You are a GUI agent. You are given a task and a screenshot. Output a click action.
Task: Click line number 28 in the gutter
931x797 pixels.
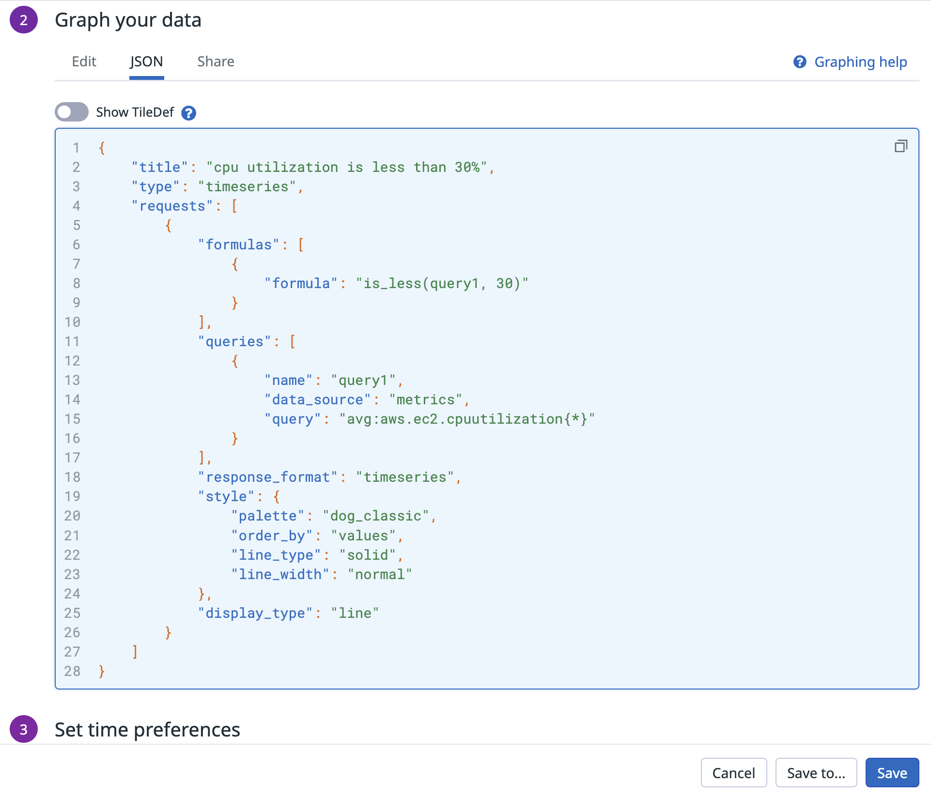pos(72,671)
